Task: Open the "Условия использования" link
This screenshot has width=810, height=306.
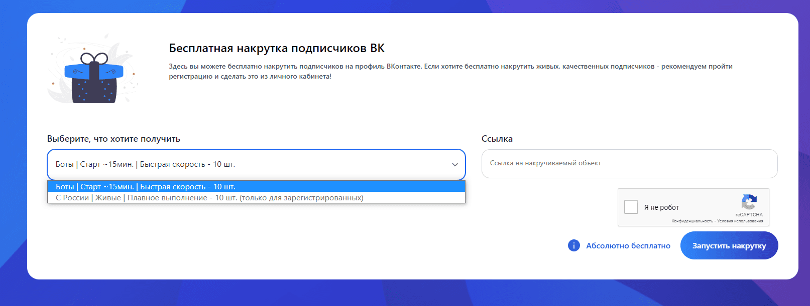Action: click(740, 221)
